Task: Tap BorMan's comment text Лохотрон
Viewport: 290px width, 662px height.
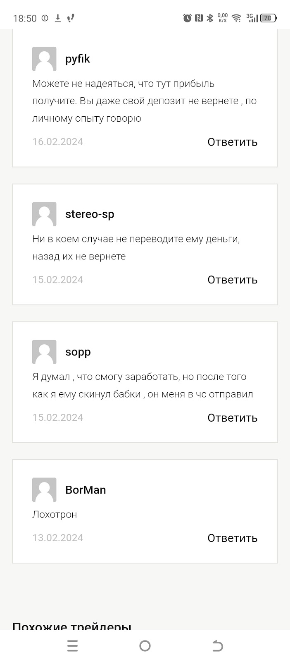Action: pyautogui.click(x=55, y=514)
